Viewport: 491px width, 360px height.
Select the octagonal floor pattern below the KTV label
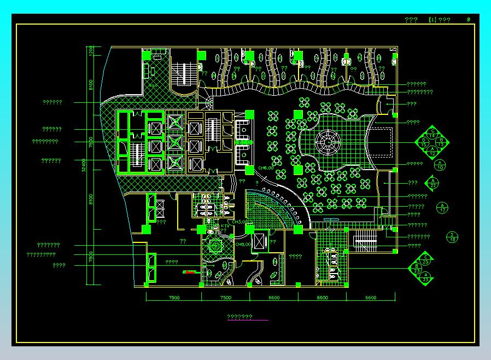(215, 245)
